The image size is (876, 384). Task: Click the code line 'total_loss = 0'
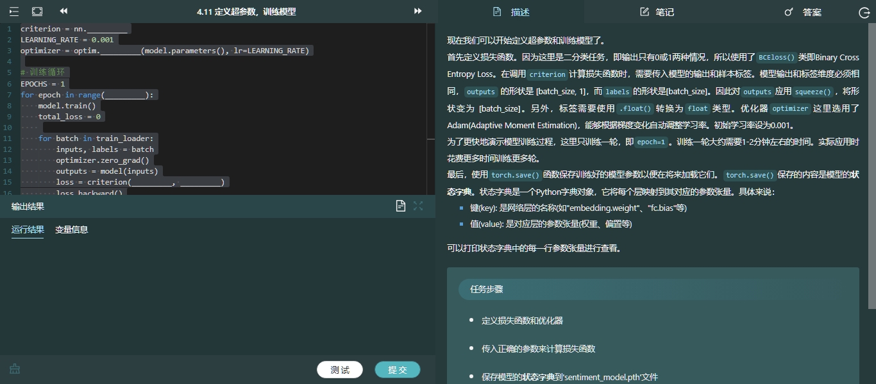[69, 117]
